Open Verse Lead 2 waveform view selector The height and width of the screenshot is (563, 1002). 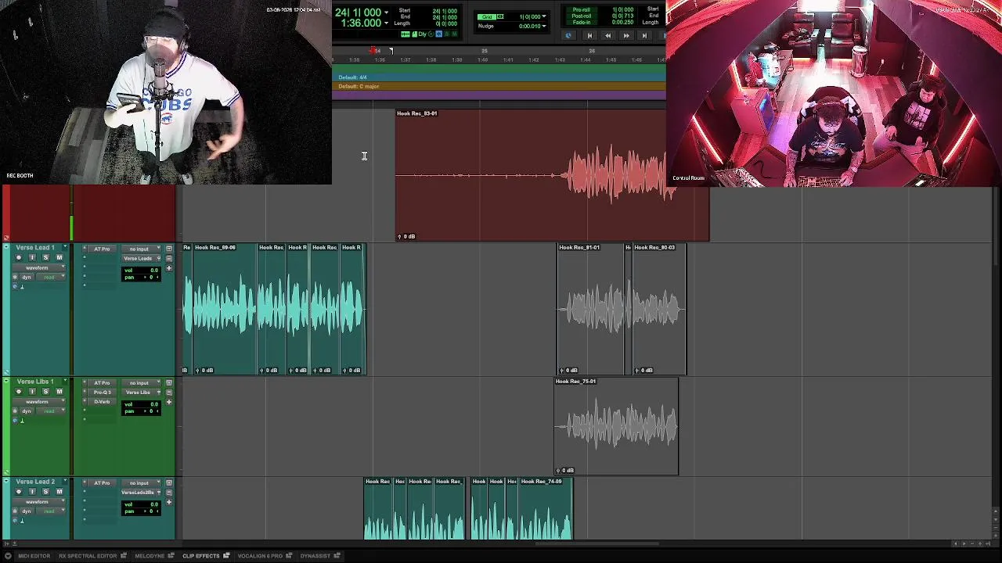38,502
